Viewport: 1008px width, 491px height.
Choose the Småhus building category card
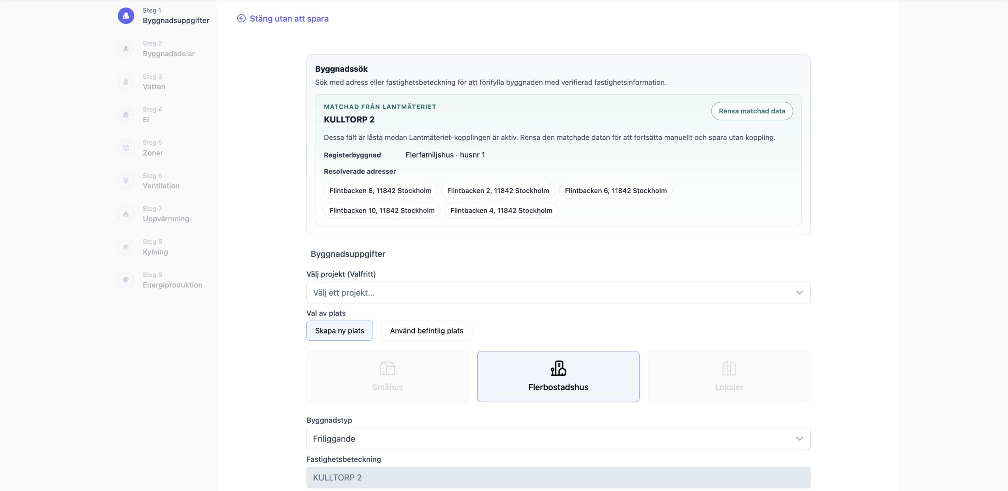click(387, 376)
